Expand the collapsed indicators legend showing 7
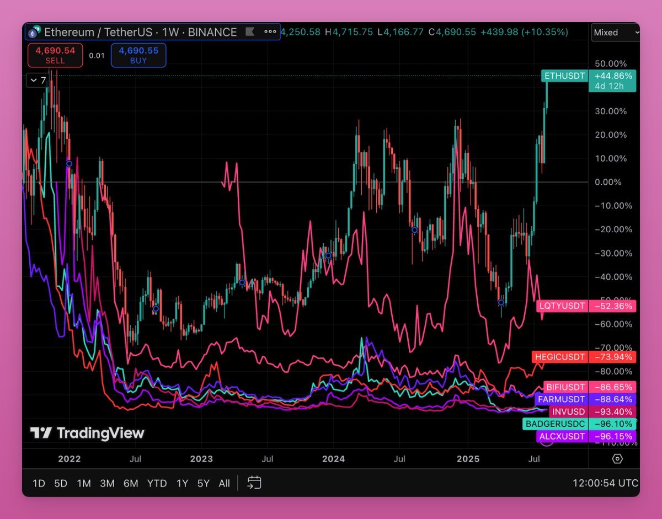Viewport: 662px width, 519px height. click(x=38, y=81)
